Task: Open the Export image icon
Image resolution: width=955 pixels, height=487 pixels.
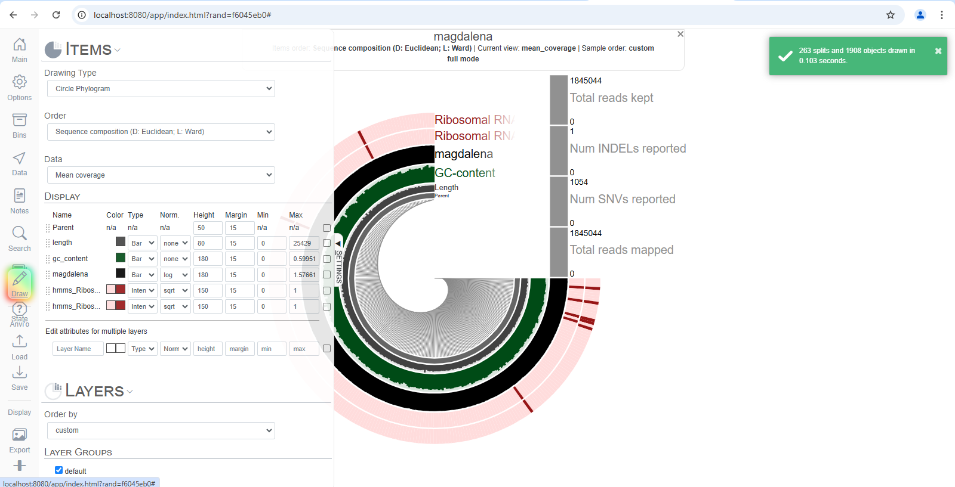Action: tap(19, 436)
